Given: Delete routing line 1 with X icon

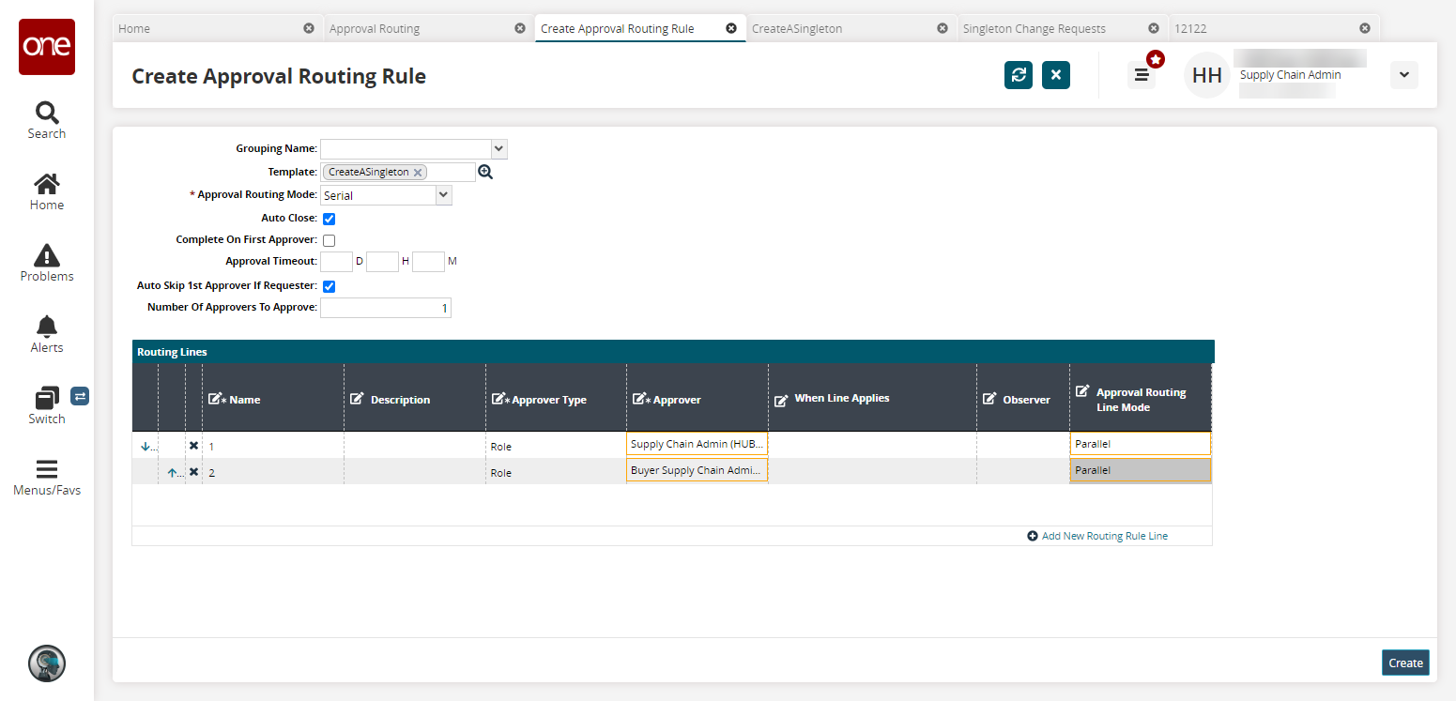Looking at the screenshot, I should tap(193, 446).
